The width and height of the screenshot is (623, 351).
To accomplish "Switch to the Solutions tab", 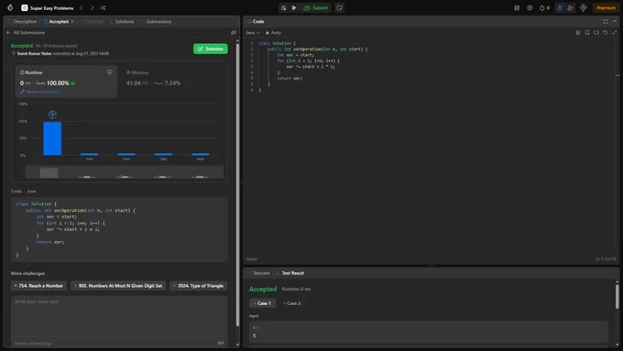I will click(122, 21).
